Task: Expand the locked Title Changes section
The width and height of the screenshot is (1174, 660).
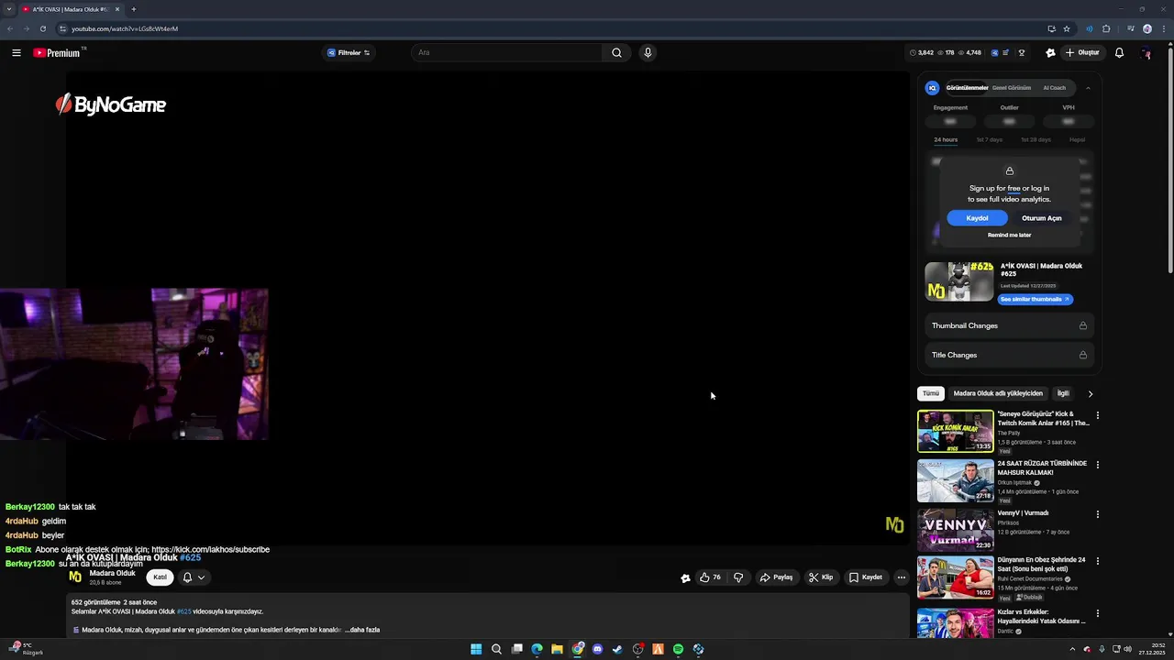Action: click(1009, 355)
